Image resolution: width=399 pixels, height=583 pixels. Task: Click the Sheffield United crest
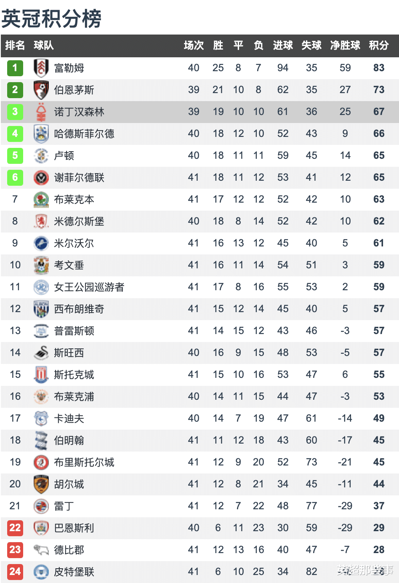point(41,177)
